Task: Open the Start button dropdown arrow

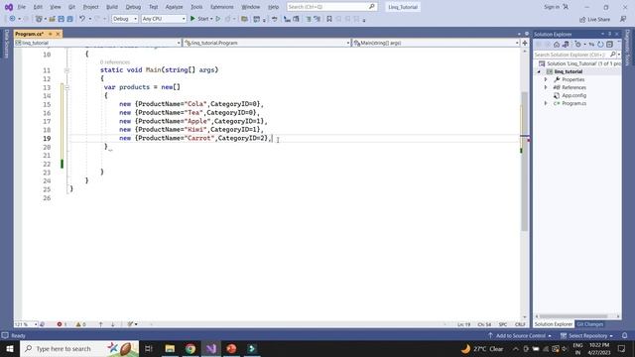Action: [x=211, y=19]
